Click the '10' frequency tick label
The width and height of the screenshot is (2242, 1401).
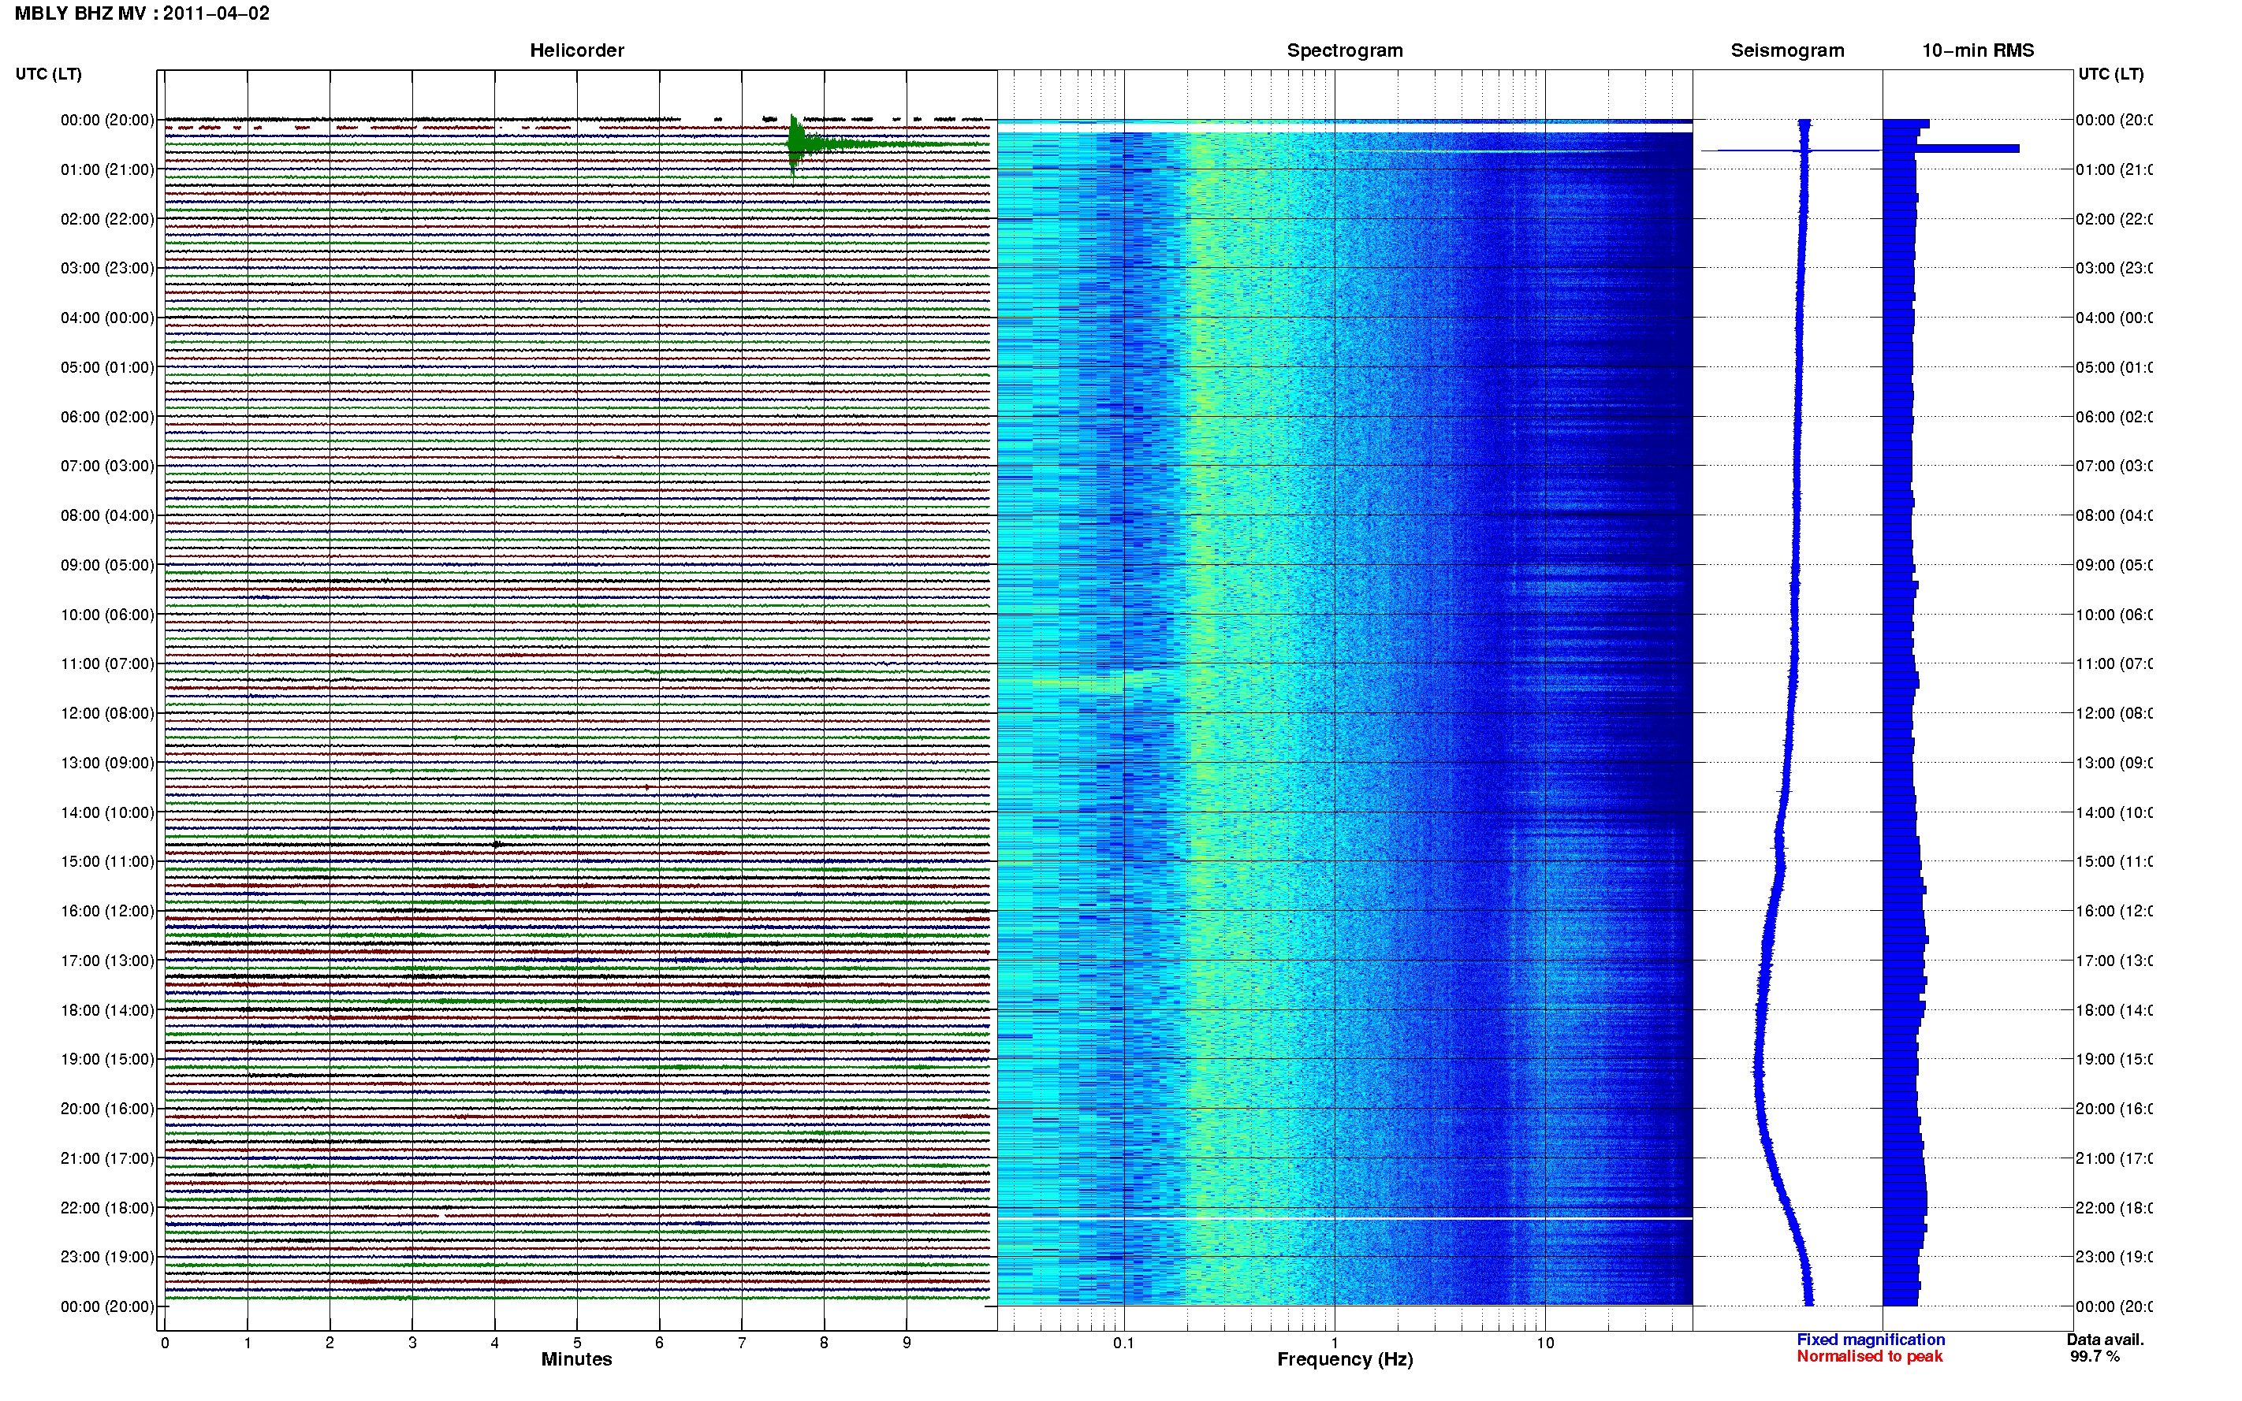tap(1545, 1343)
